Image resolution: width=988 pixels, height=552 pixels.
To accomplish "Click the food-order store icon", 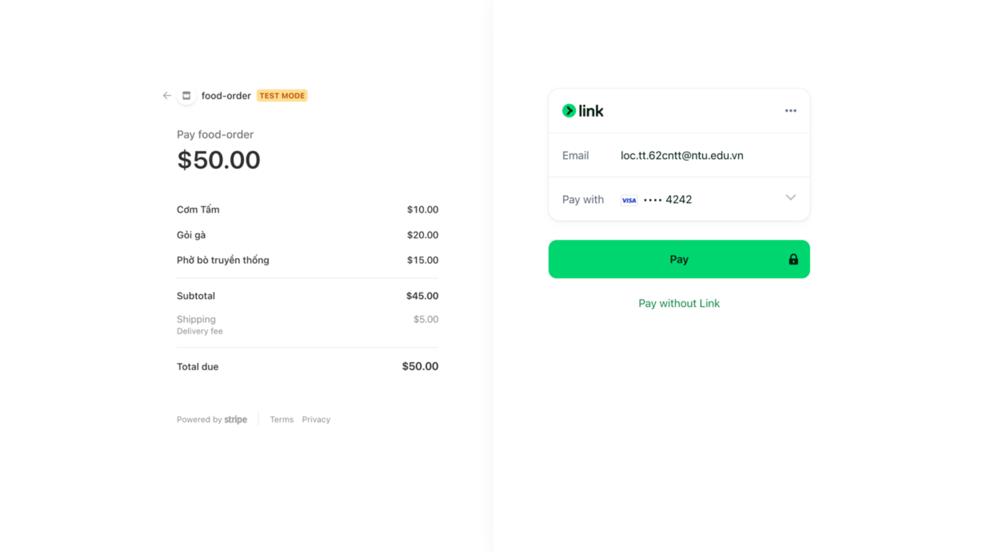I will coord(187,96).
